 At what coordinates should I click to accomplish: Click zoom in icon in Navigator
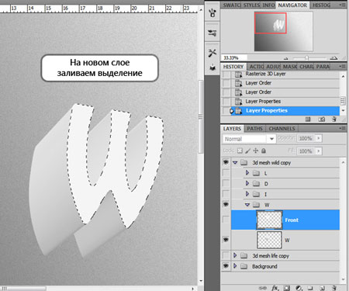pos(334,58)
